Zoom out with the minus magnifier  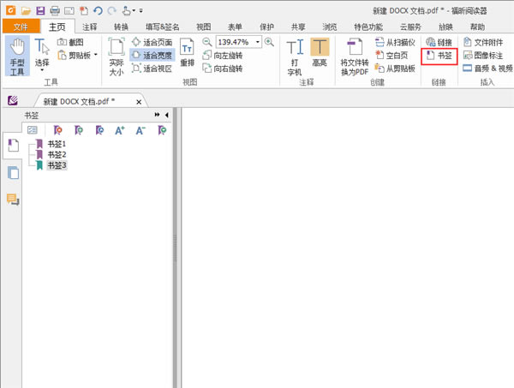click(x=206, y=42)
